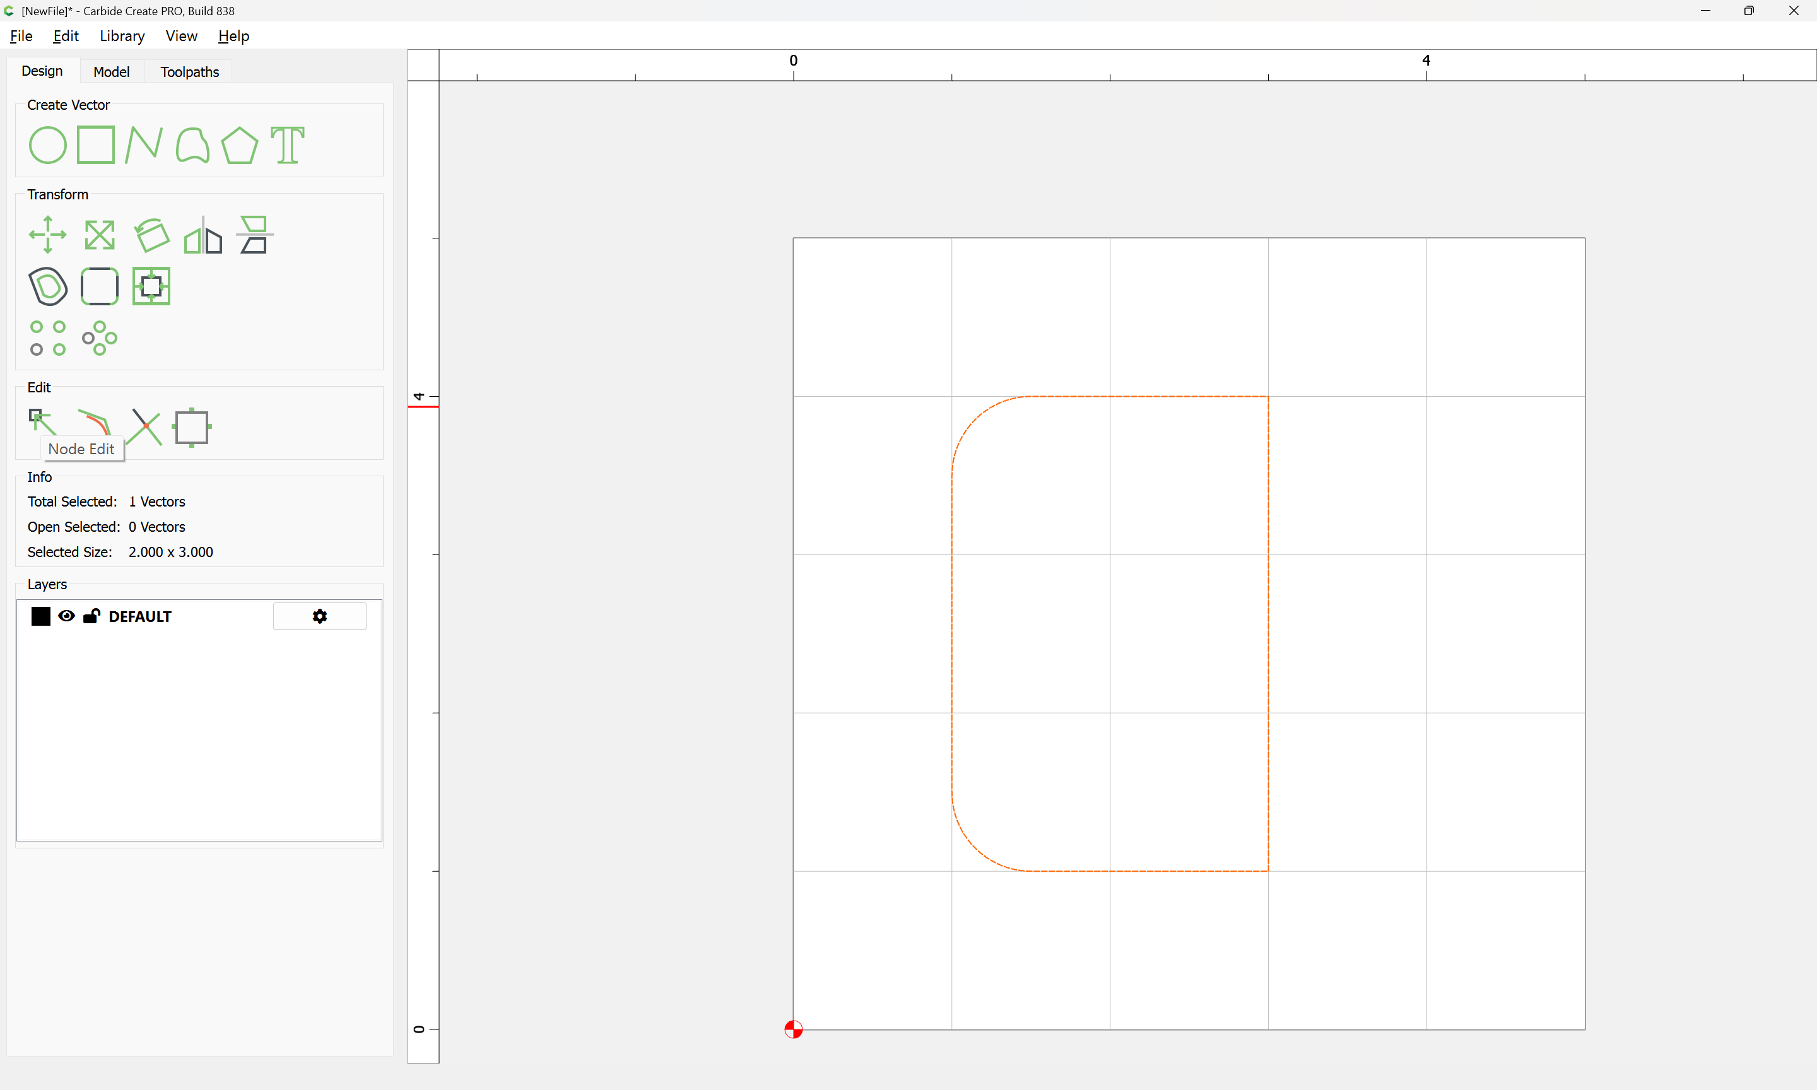Screen dimensions: 1817x1090
Task: Open DEFAULT layer settings gear button
Action: [x=319, y=616]
